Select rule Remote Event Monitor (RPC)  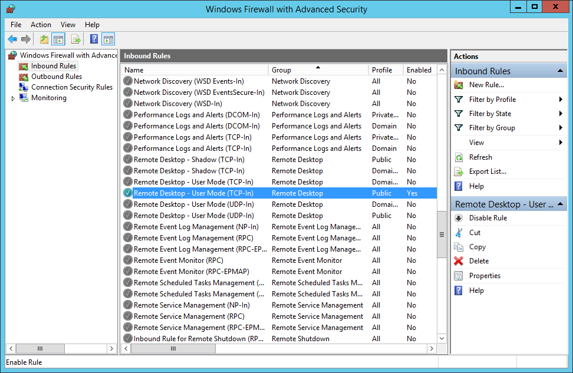click(x=279, y=260)
